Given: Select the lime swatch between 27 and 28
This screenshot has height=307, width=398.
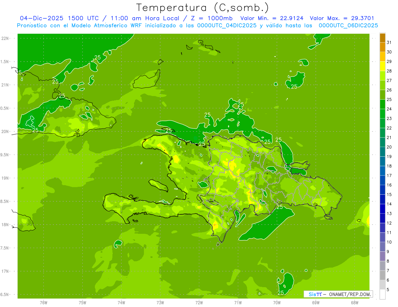Looking at the screenshot, I should point(382,76).
